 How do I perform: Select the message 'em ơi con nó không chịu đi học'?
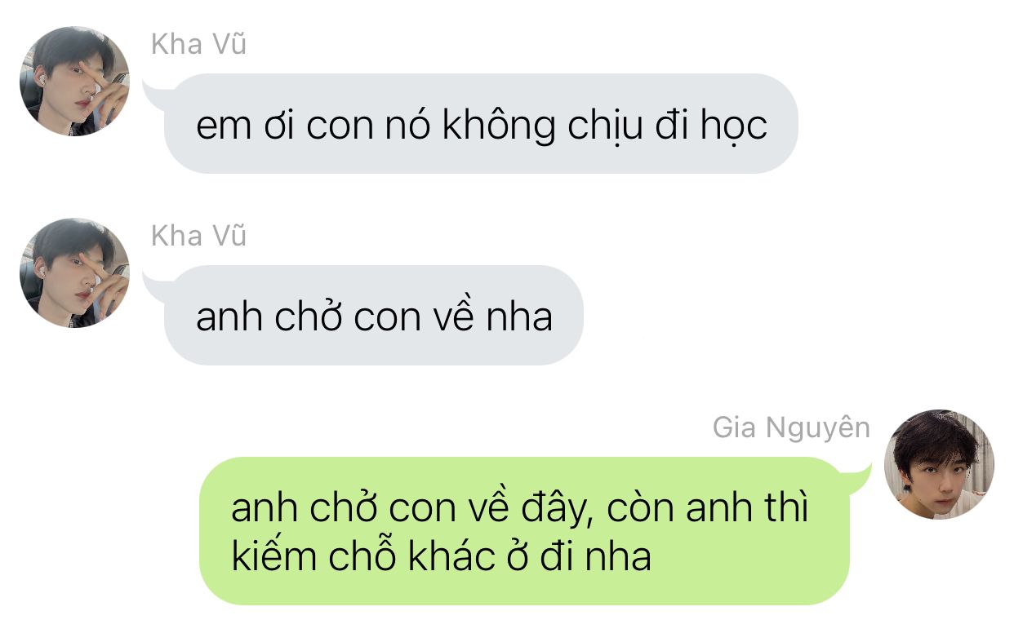481,123
